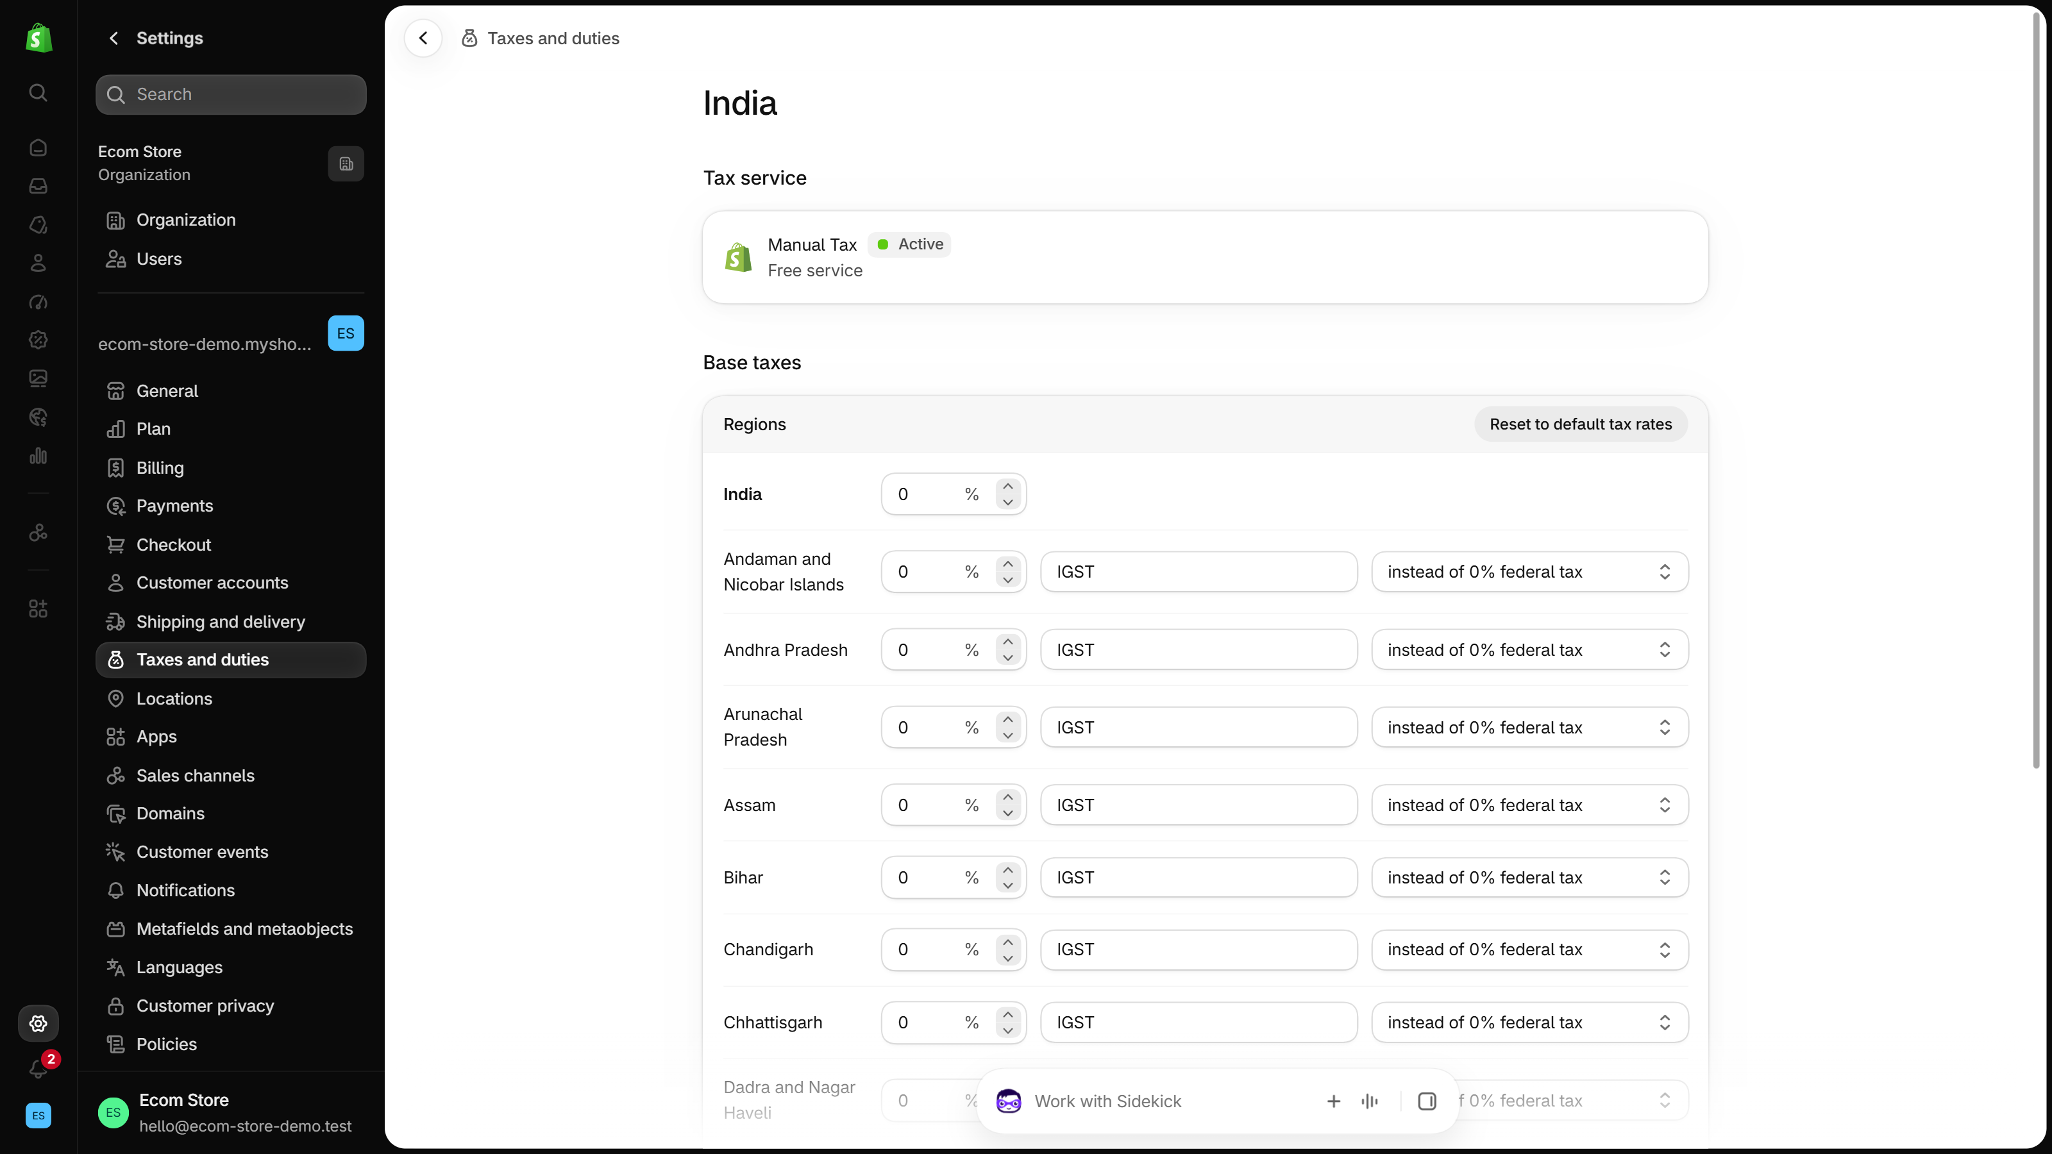Click back arrow beside Taxes and duties
This screenshot has width=2052, height=1154.
(423, 38)
